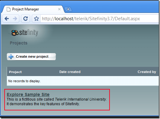160x119 pixels.
Task: Click the Sitefinity logo
Action: point(25,33)
